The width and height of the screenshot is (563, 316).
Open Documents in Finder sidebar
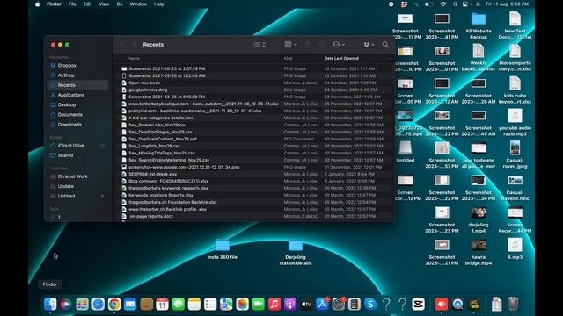[x=69, y=115]
